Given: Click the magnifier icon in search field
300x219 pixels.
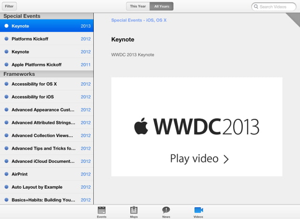Looking at the screenshot, I should [x=255, y=7].
